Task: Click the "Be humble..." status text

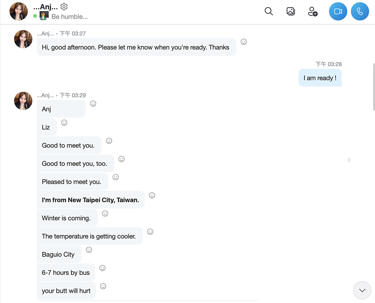Action: click(70, 16)
